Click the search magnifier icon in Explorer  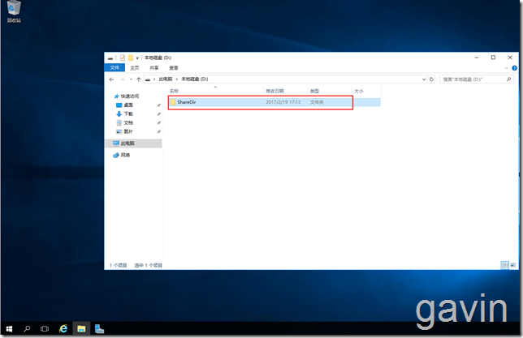(508, 79)
